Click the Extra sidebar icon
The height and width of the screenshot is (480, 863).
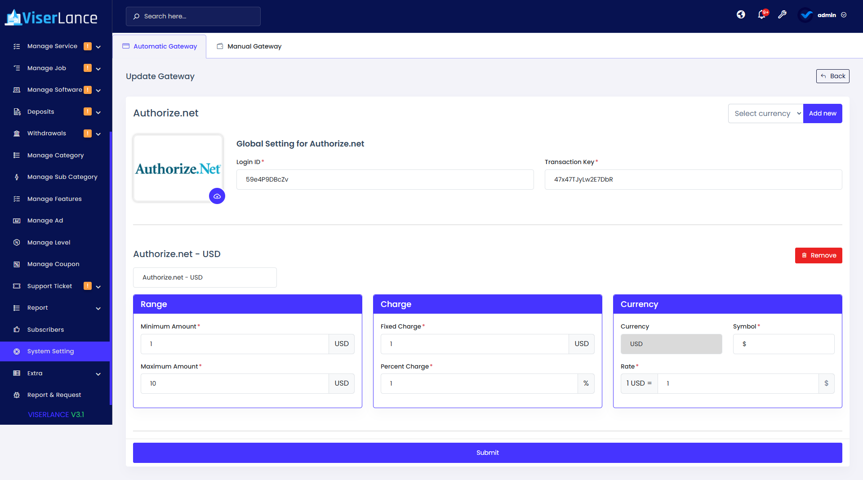(x=17, y=373)
